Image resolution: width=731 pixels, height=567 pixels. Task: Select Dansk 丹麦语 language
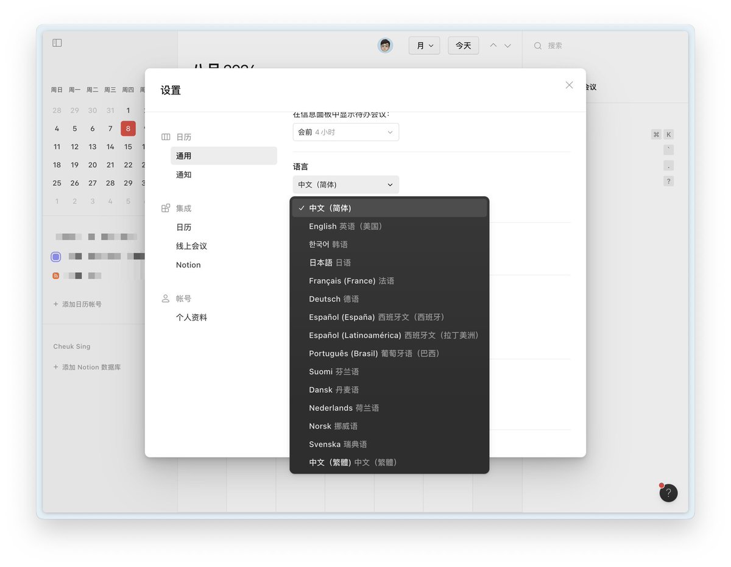pyautogui.click(x=389, y=390)
